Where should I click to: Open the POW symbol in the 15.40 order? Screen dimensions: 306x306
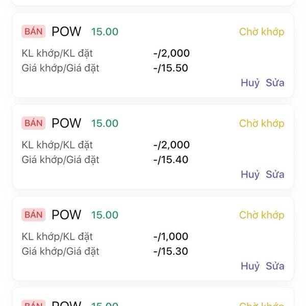(x=66, y=123)
